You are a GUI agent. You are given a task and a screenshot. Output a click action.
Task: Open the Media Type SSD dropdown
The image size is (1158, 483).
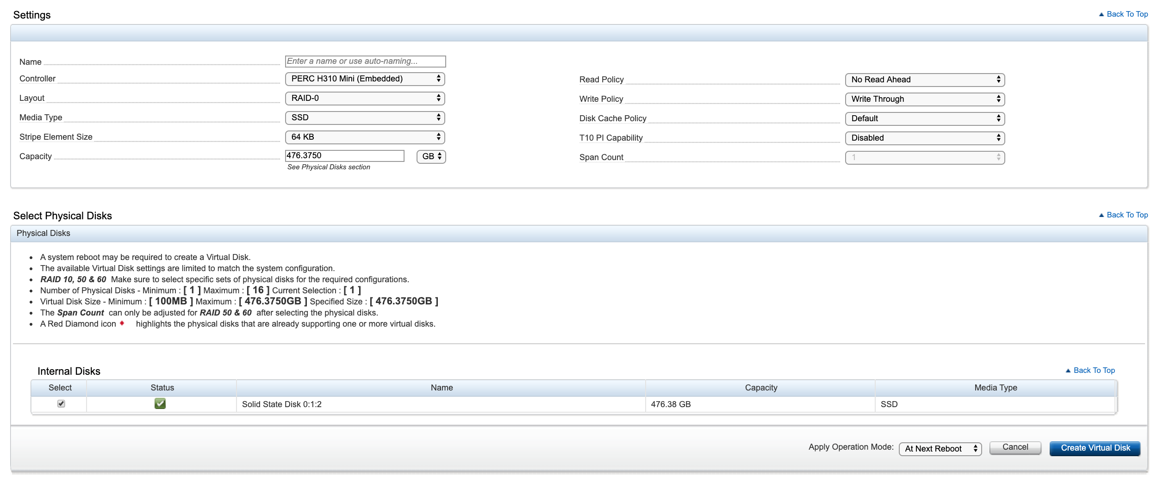pyautogui.click(x=365, y=118)
